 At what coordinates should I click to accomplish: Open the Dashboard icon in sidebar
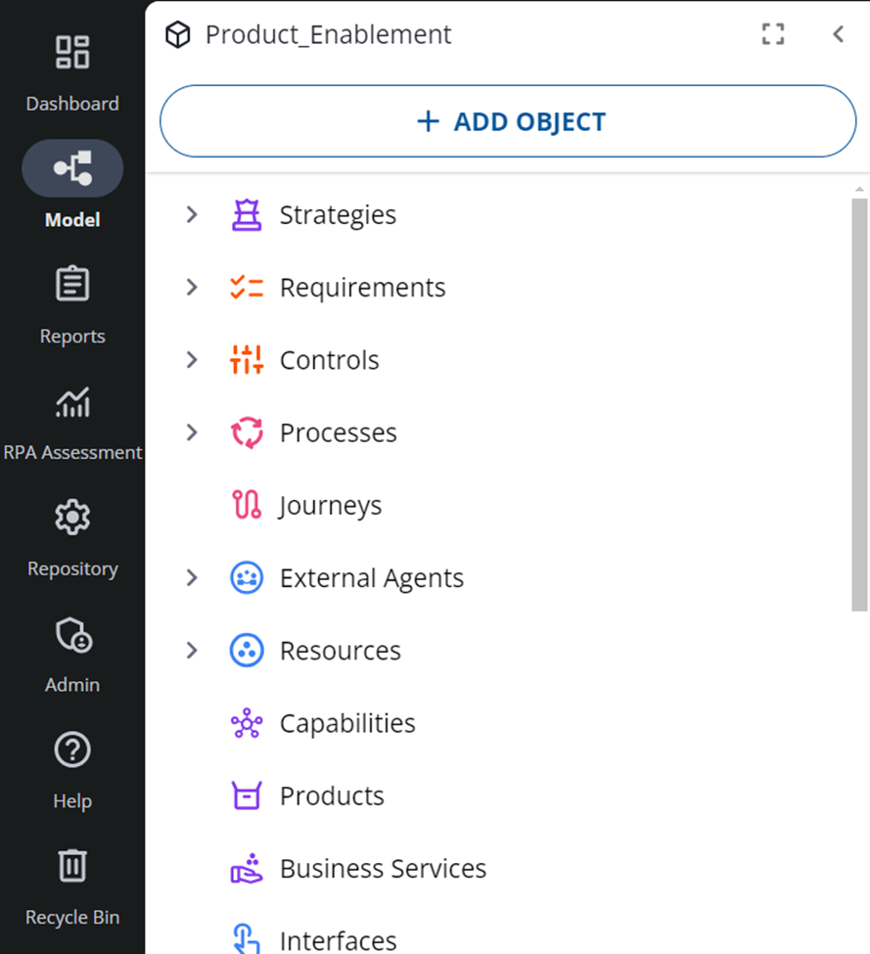point(72,53)
